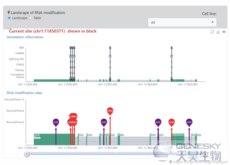Click the large Gene exon block
The width and height of the screenshot is (230, 165).
(x=52, y=140)
